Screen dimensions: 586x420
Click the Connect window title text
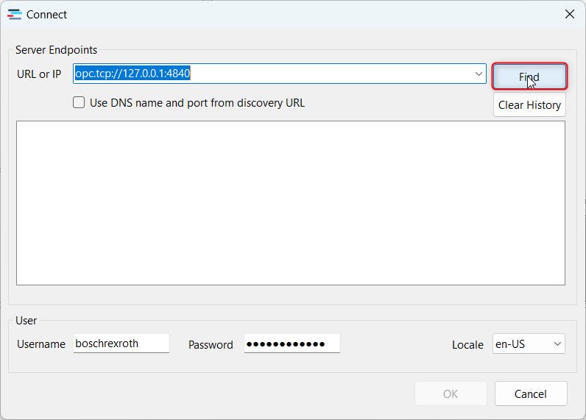(46, 14)
